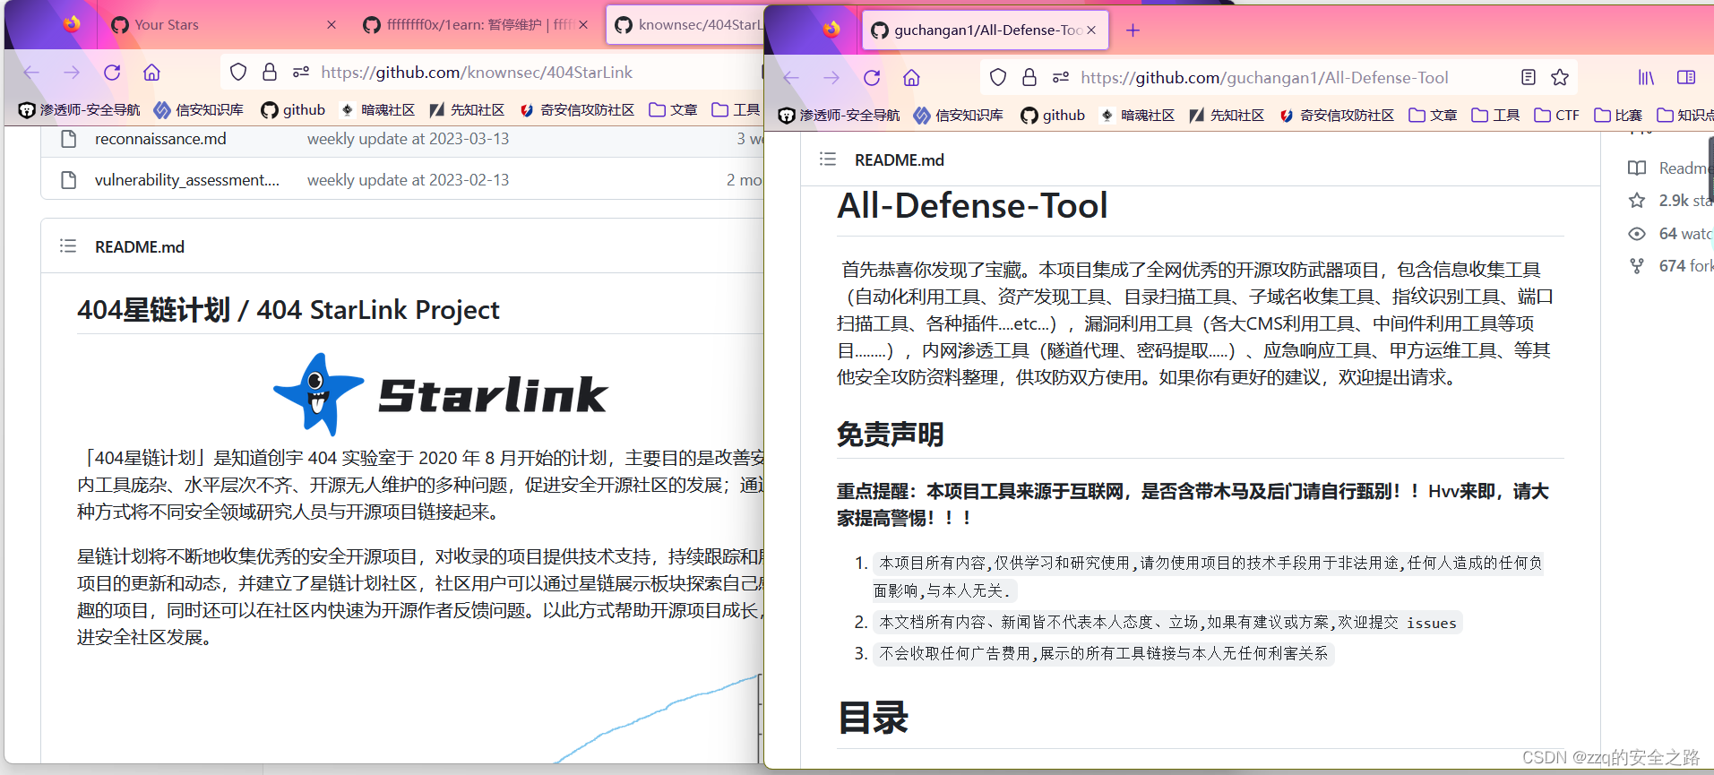Close the Your Stars tab

click(332, 25)
